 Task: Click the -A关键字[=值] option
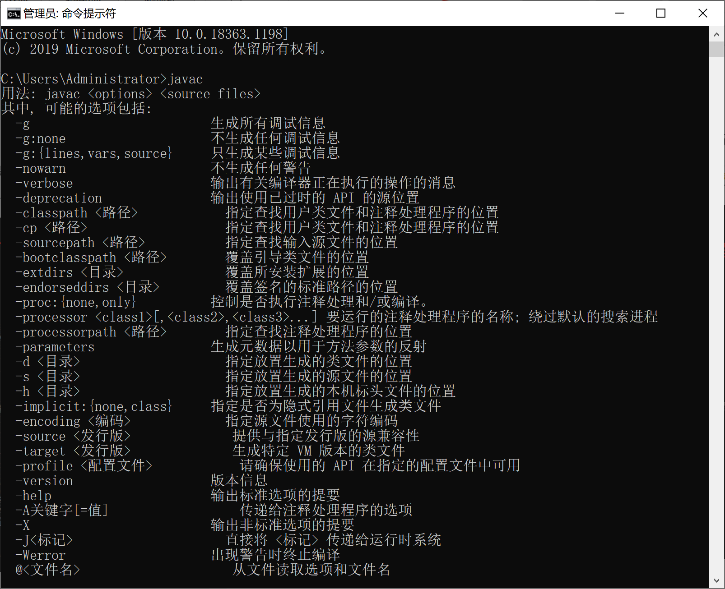click(x=62, y=511)
